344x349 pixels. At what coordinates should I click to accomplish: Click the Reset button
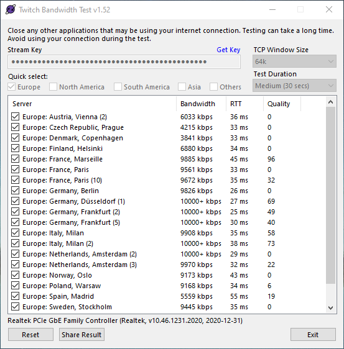[30, 334]
